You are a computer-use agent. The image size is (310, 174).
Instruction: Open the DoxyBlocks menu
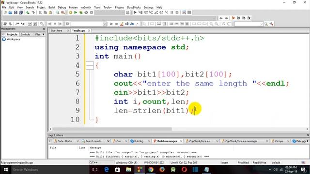tap(134, 7)
